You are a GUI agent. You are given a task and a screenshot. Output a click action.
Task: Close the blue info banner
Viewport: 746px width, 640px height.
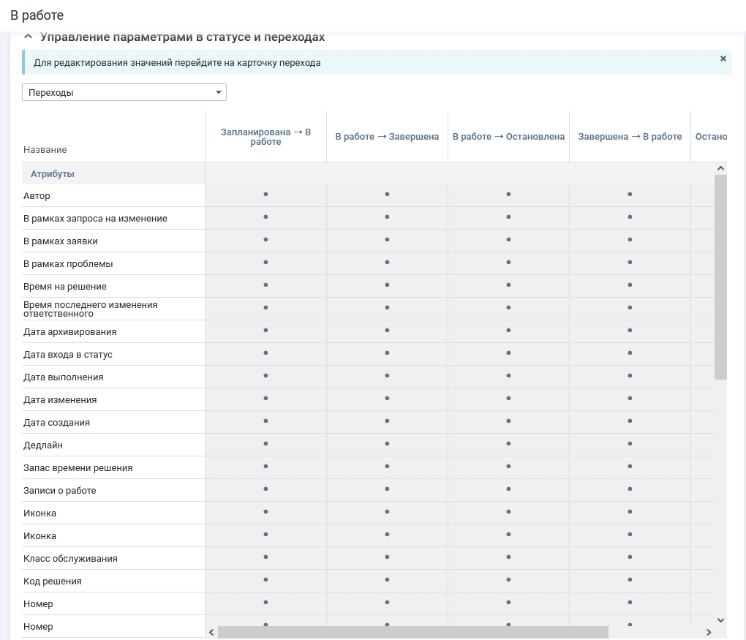723,59
